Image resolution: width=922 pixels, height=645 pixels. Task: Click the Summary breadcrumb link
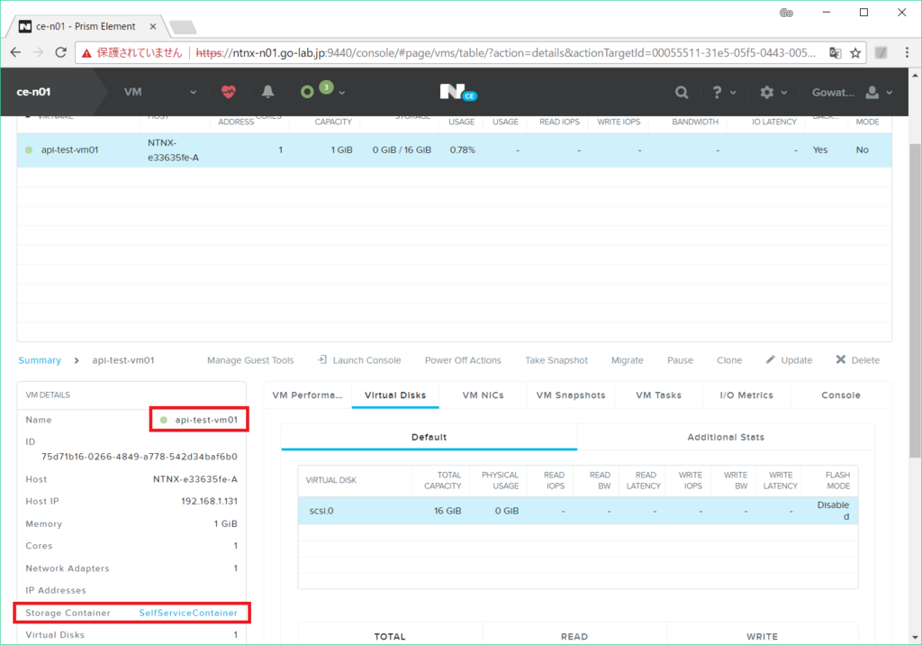click(40, 360)
